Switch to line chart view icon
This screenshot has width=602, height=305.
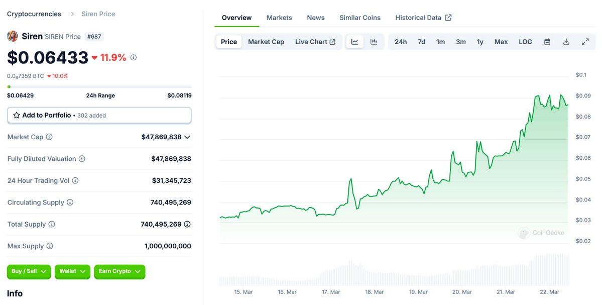point(355,42)
